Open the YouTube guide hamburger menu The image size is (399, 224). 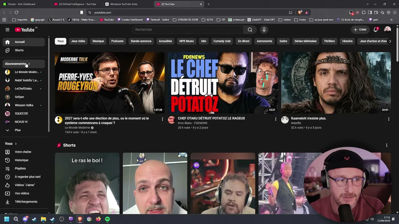click(x=7, y=30)
